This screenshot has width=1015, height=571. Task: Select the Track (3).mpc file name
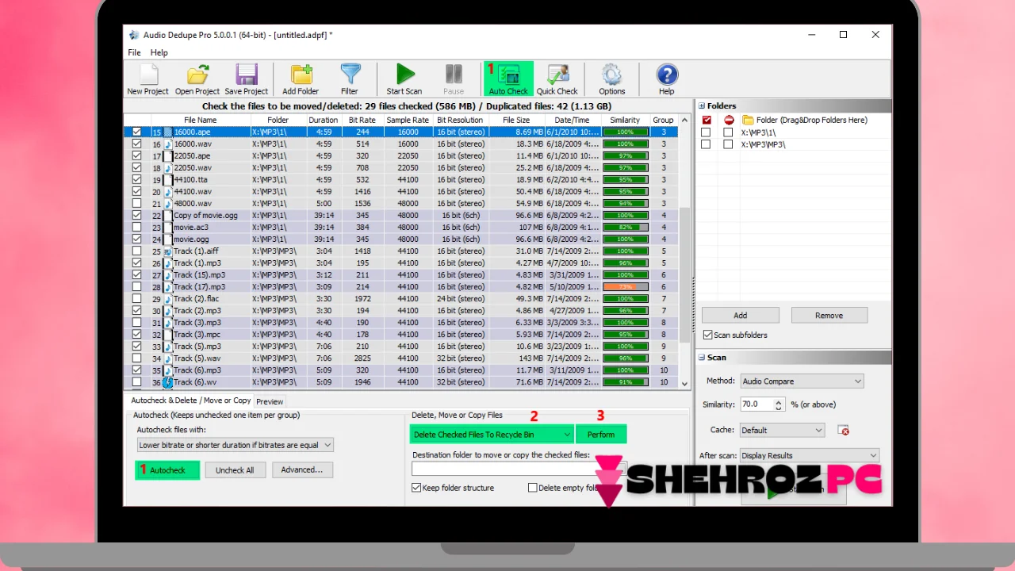(x=197, y=335)
